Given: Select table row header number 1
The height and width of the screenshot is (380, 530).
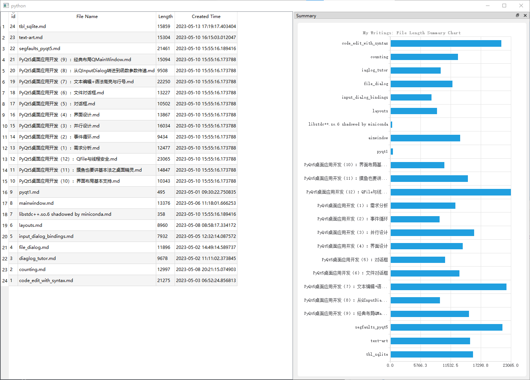Looking at the screenshot, I should tap(4, 27).
